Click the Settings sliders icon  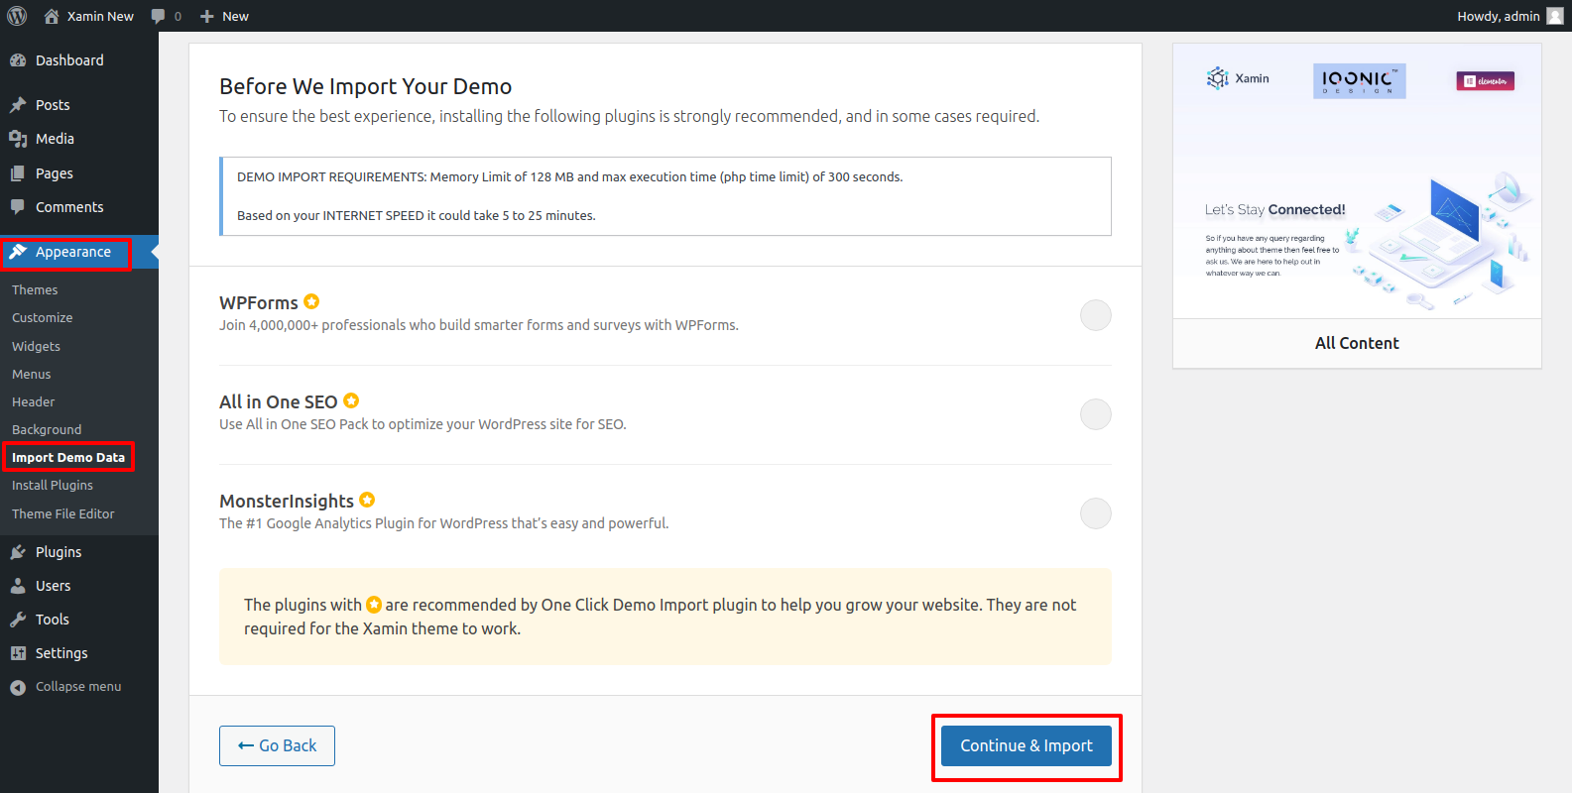click(18, 653)
